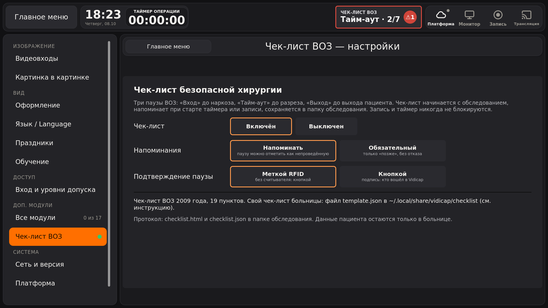Open the Platform cloud icon
The width and height of the screenshot is (548, 308).
441,17
